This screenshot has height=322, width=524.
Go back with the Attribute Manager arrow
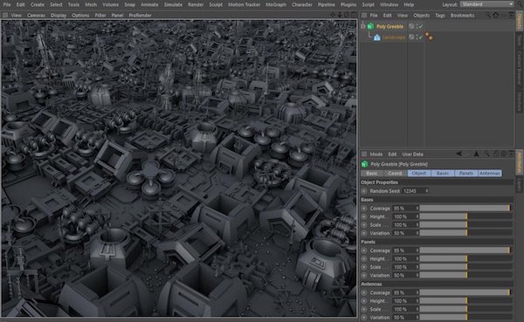[458, 154]
